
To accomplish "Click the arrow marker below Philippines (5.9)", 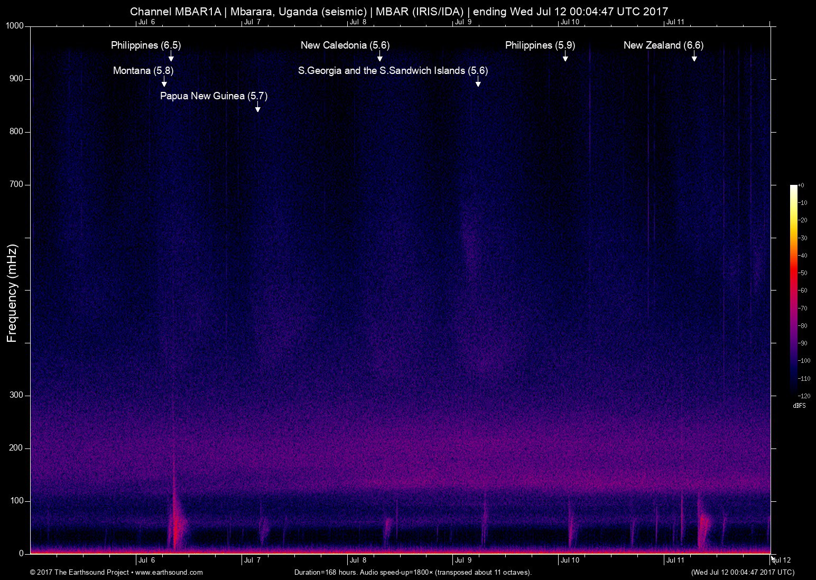I will [x=565, y=57].
